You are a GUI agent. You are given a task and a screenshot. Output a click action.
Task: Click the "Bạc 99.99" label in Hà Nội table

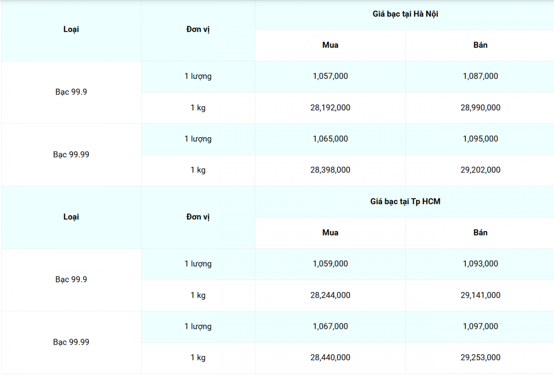point(71,154)
